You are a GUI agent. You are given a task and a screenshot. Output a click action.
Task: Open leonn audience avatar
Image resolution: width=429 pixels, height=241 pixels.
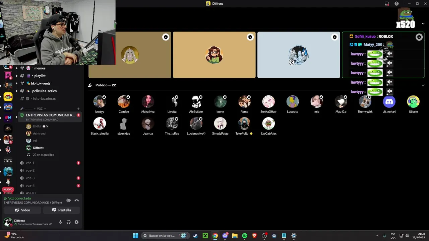[x=220, y=101]
